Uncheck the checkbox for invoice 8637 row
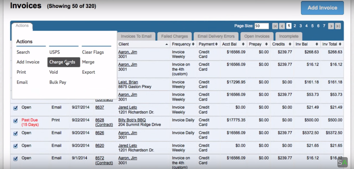 tap(15, 108)
